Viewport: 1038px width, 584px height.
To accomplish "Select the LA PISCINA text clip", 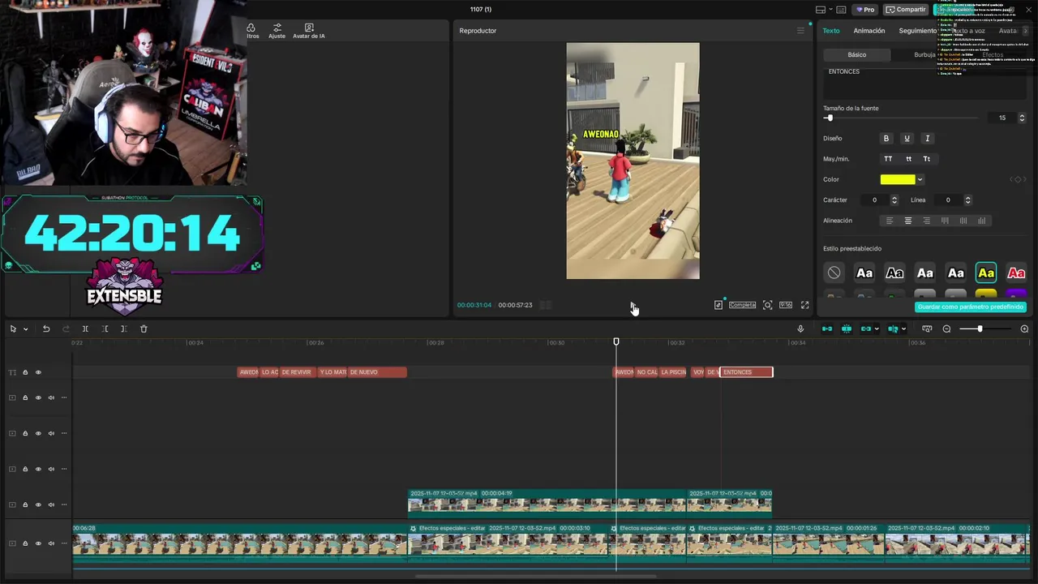I will tap(672, 372).
